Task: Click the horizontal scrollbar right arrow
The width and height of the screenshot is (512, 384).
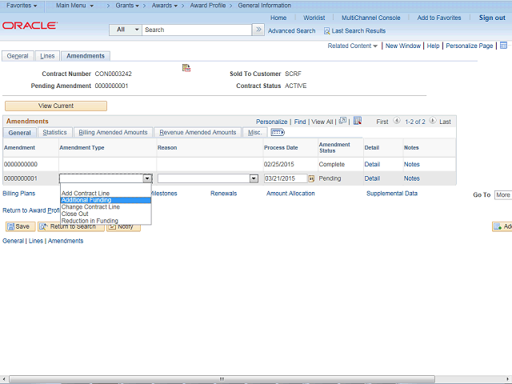Action: (508, 379)
